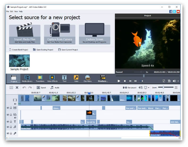Screen dimensions: 188x147
Task: Lock the text track
Action: click(11, 121)
